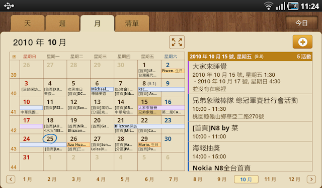The image size is (322, 188).
Task: Jump to 6月 in the month strip
Action: coord(149,179)
